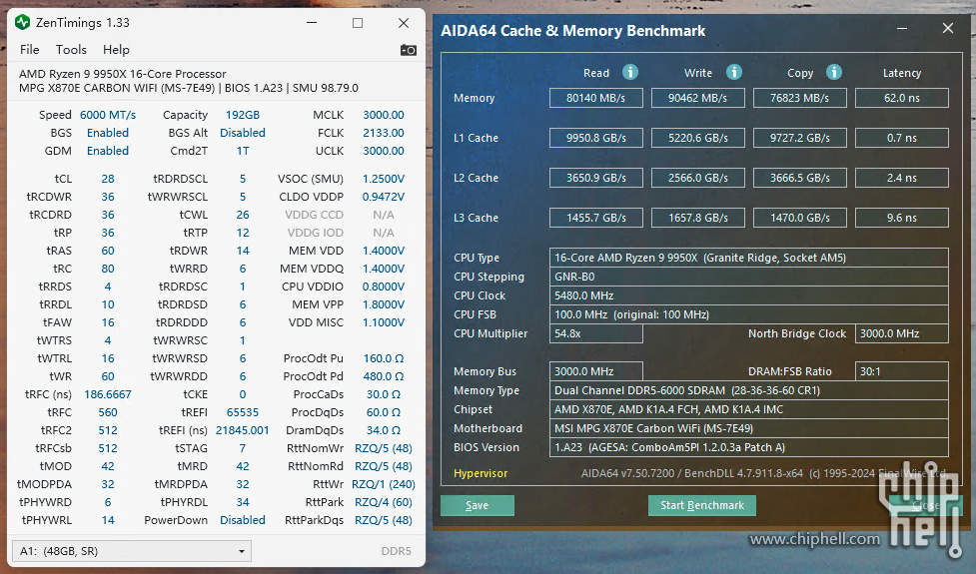The width and height of the screenshot is (976, 574).
Task: Open the Copy info icon in AIDA64
Action: point(834,72)
